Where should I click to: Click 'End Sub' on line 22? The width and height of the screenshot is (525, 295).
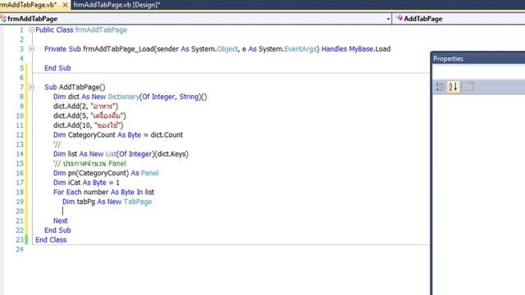pyautogui.click(x=57, y=230)
